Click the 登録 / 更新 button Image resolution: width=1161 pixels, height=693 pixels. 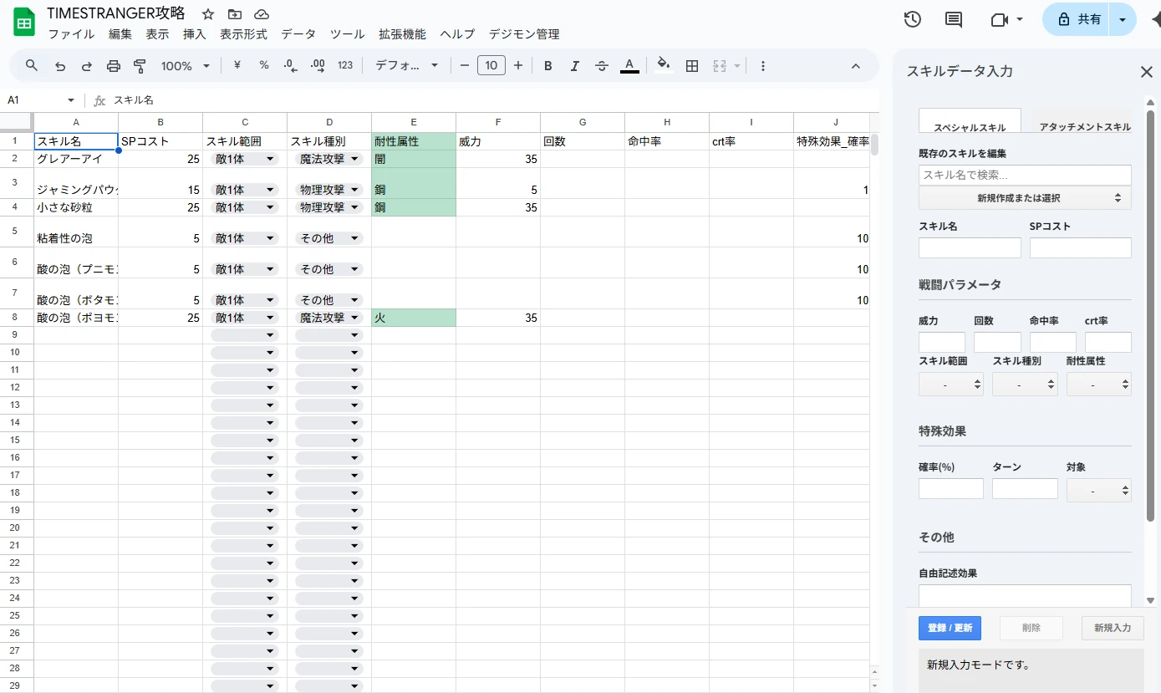pyautogui.click(x=950, y=628)
